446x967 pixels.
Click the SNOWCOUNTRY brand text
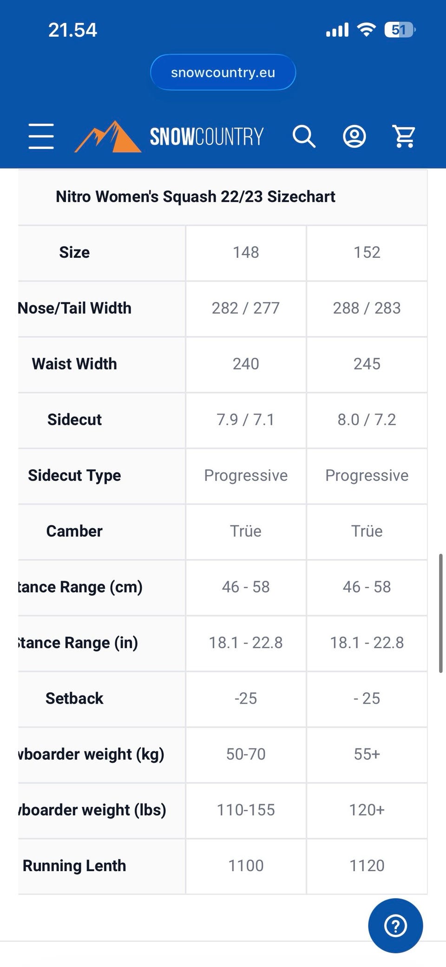click(206, 137)
